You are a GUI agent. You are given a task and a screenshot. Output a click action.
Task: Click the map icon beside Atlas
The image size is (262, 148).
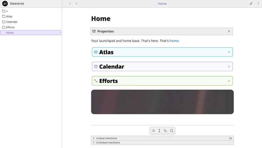click(x=96, y=52)
